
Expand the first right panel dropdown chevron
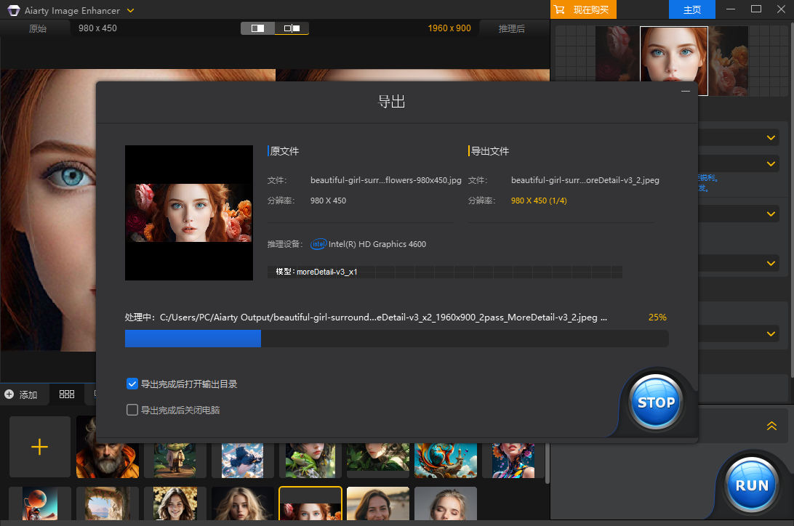pos(771,137)
